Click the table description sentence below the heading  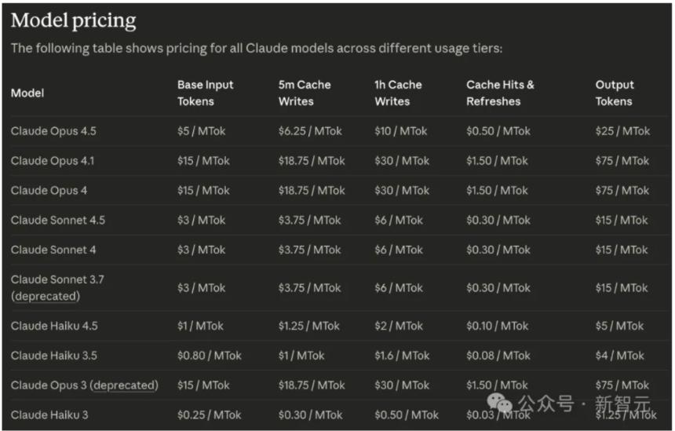[256, 49]
